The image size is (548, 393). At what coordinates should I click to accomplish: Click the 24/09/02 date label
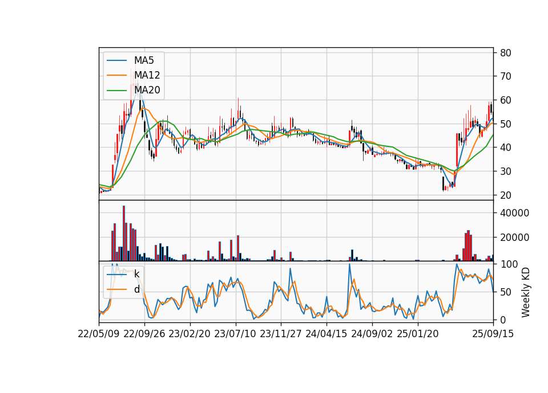pos(372,334)
